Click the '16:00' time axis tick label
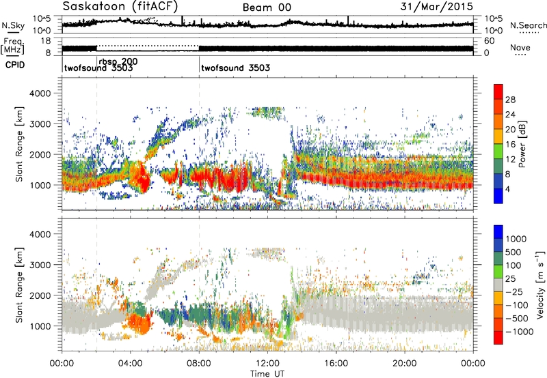 click(336, 364)
